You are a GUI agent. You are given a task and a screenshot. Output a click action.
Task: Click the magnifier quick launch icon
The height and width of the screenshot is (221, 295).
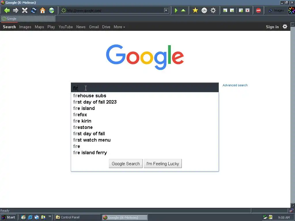coord(43,217)
